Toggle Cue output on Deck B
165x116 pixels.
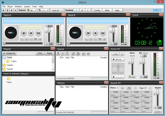115,44
